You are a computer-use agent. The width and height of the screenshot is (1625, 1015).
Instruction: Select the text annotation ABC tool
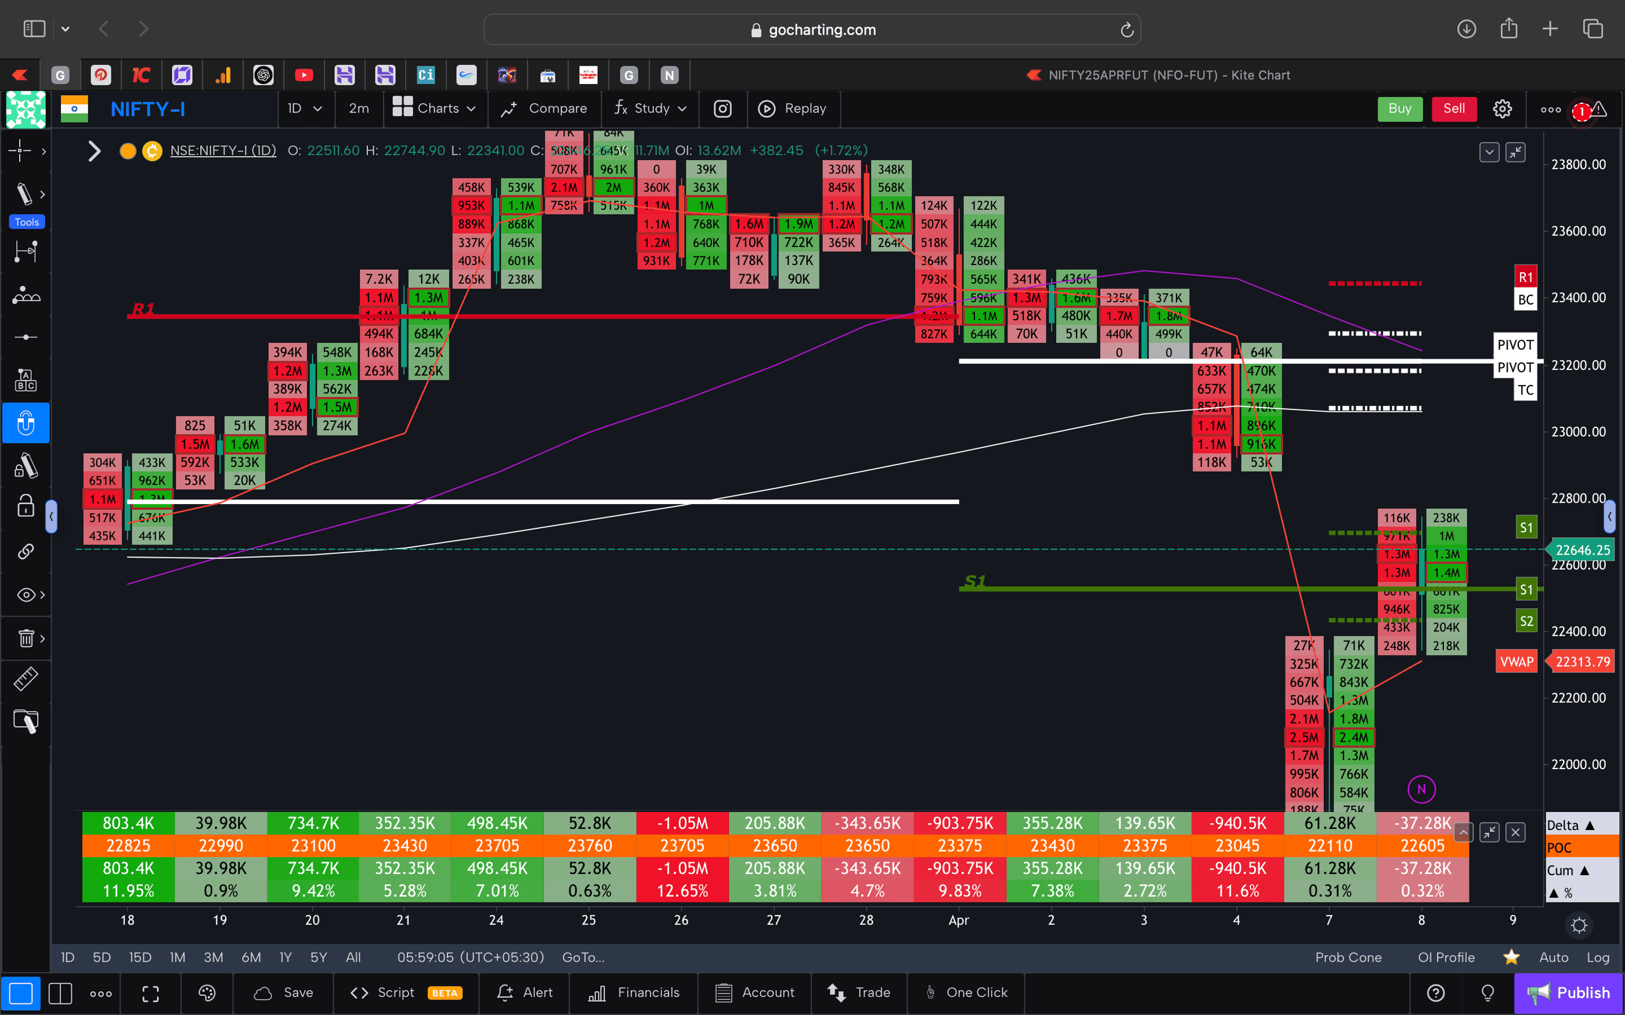point(26,379)
